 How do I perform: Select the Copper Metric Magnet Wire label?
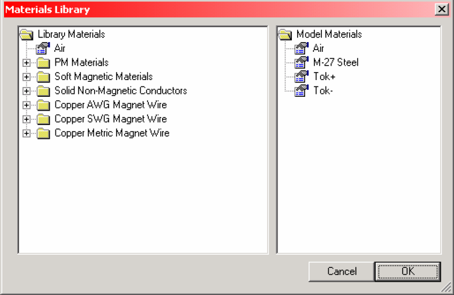pos(112,133)
